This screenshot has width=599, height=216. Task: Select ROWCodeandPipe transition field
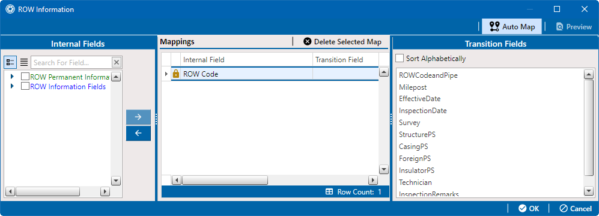[428, 75]
